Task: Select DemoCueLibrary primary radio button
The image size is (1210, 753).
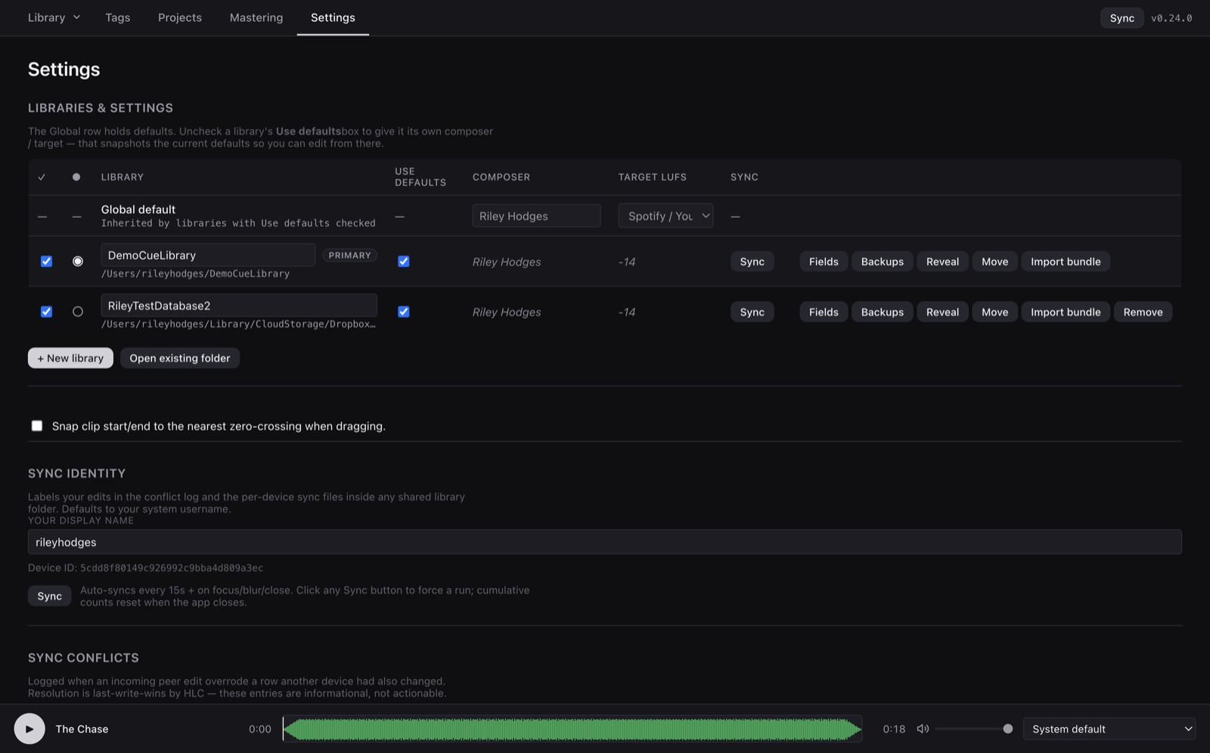Action: pos(78,262)
